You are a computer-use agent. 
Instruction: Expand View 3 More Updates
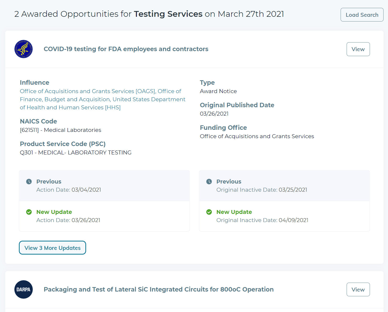click(52, 248)
